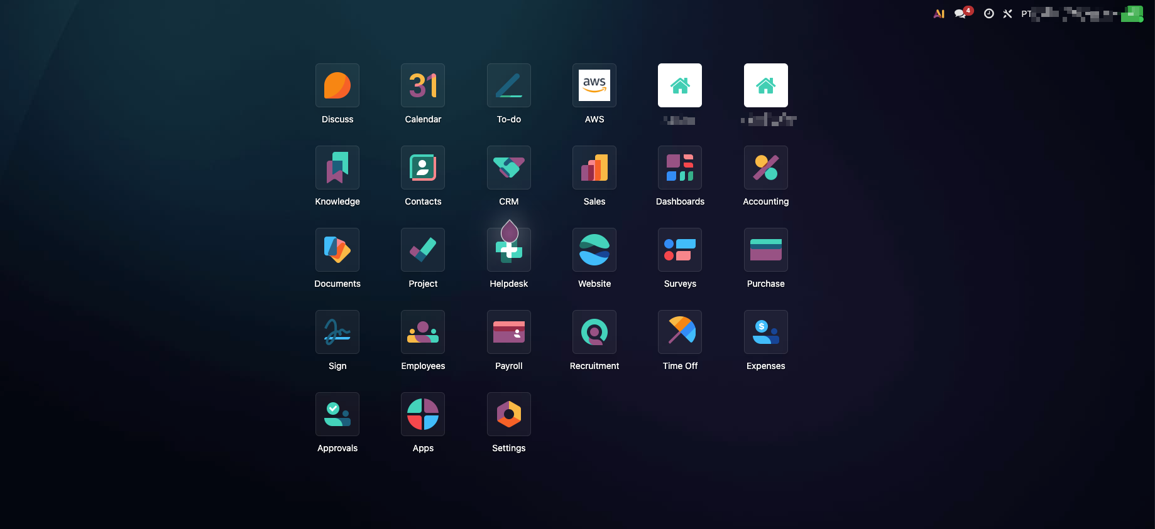
Task: Open the Website app
Action: coord(594,250)
